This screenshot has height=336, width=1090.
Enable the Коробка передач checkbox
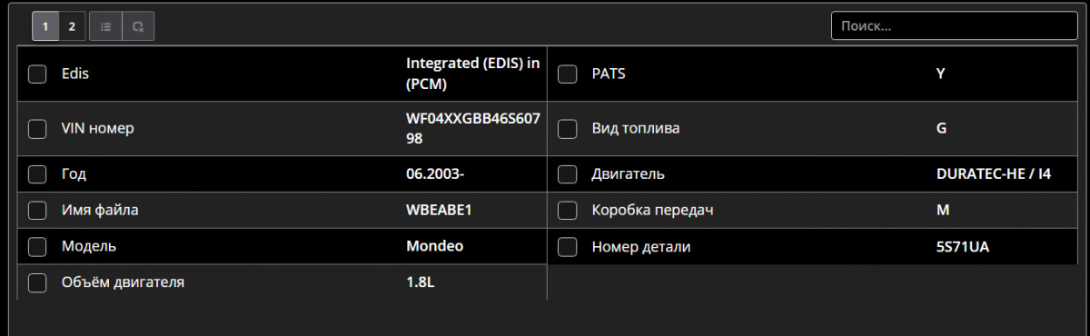click(x=568, y=210)
